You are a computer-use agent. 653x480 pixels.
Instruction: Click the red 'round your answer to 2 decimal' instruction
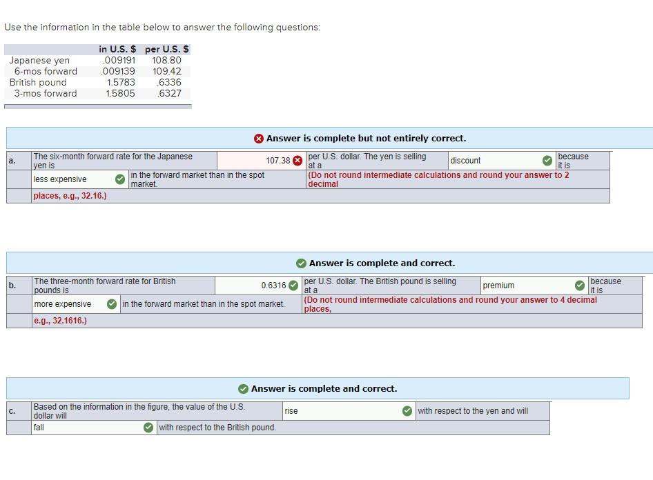tap(438, 179)
